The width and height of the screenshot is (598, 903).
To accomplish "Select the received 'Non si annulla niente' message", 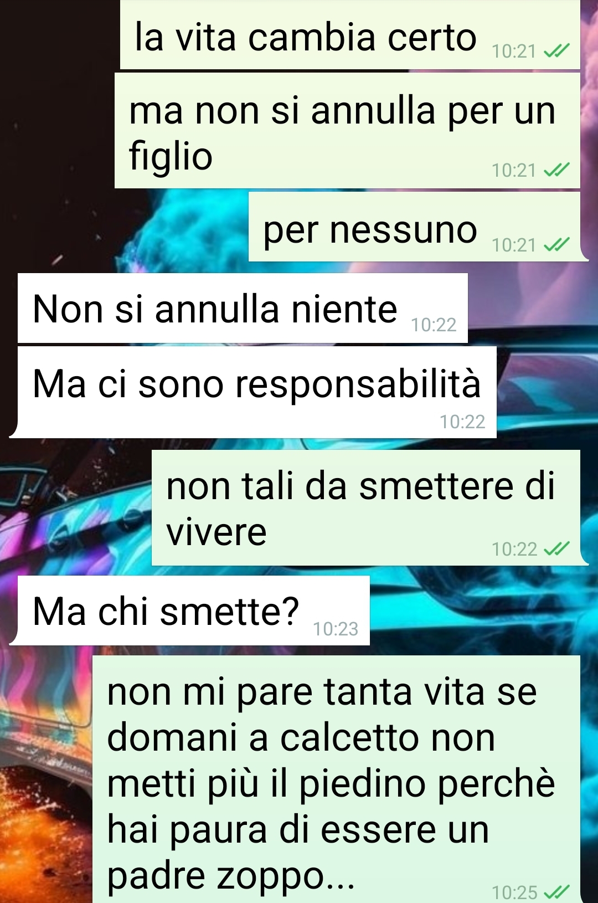I will (x=243, y=308).
